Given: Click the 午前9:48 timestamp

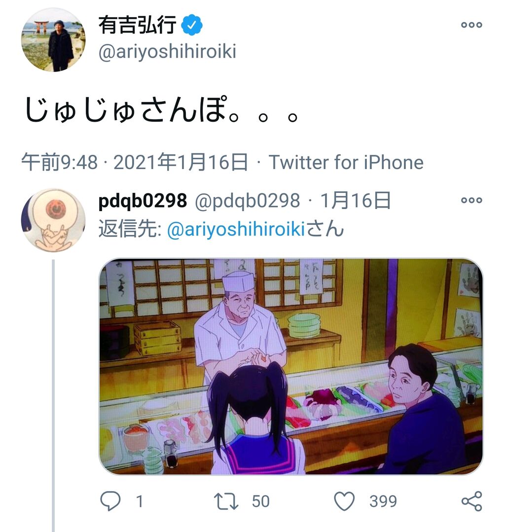Looking at the screenshot, I should tap(60, 162).
